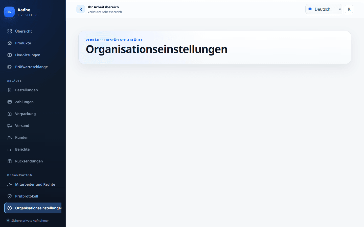Click the LS logo badge beside Radhe
364x227 pixels.
click(9, 12)
